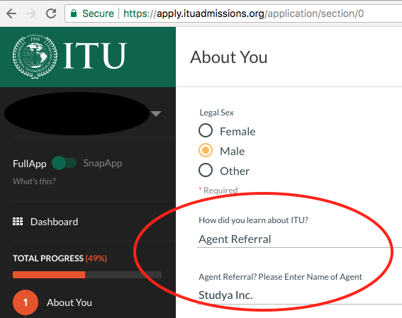Click the green secure padlock icon
The image size is (402, 318).
tap(74, 13)
